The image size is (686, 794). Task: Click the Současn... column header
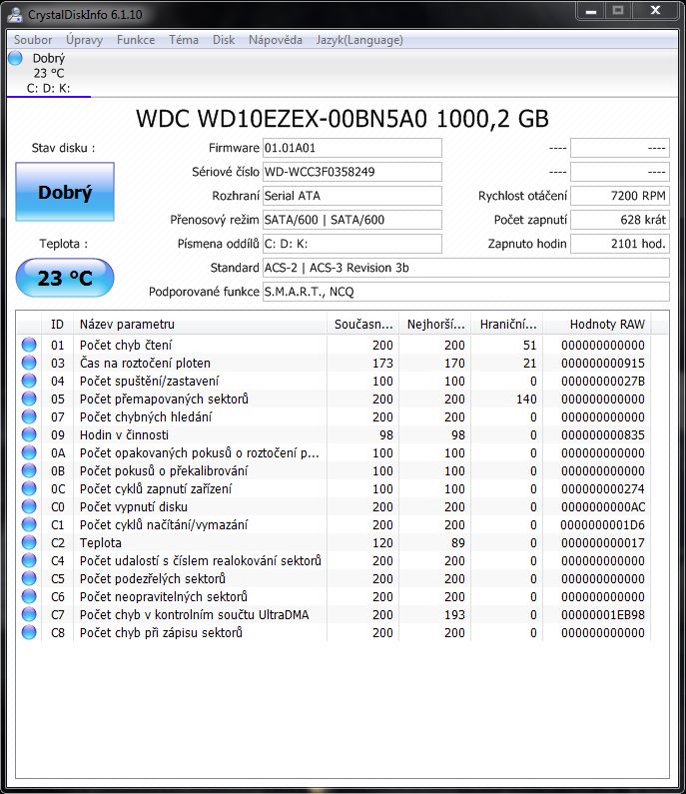[x=363, y=324]
